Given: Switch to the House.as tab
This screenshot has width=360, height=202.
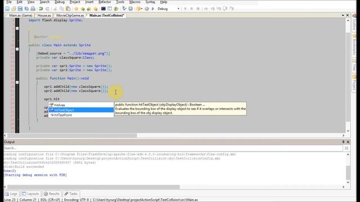Looking at the screenshot, I should coord(44,15).
